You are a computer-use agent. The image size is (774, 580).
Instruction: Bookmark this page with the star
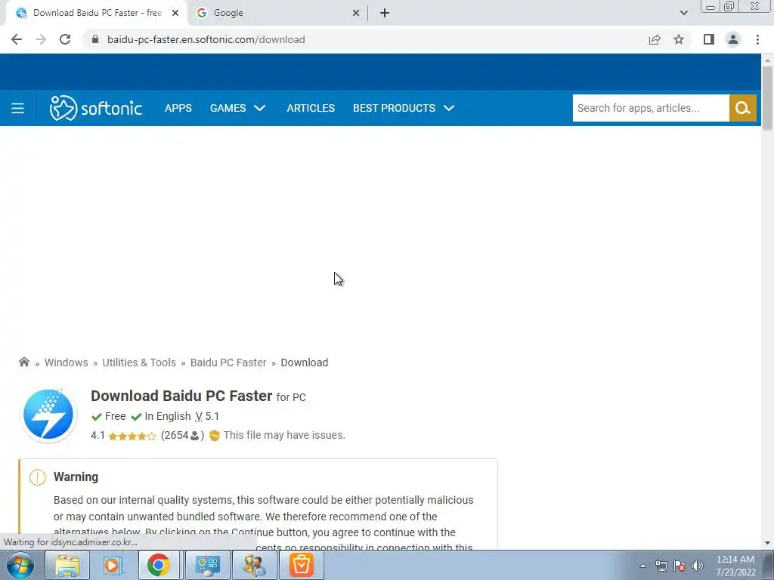[679, 39]
